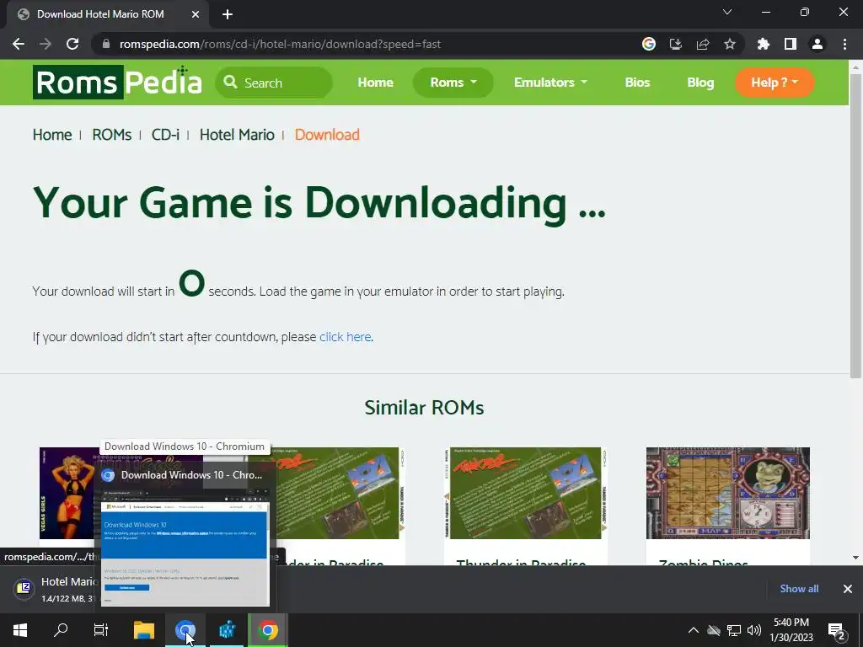Click the Download breadcrumb link

coord(327,135)
